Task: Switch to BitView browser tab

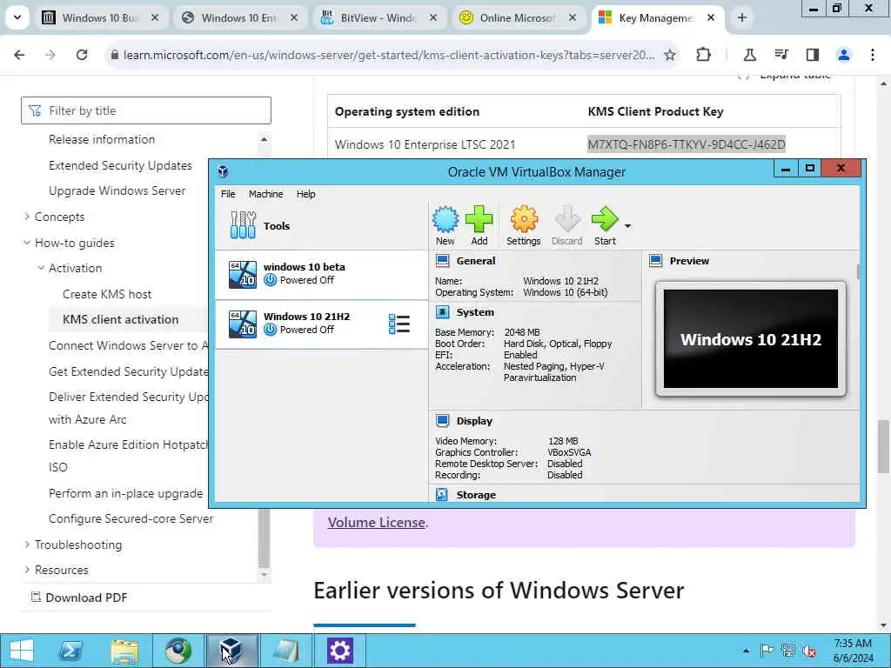Action: pyautogui.click(x=379, y=17)
